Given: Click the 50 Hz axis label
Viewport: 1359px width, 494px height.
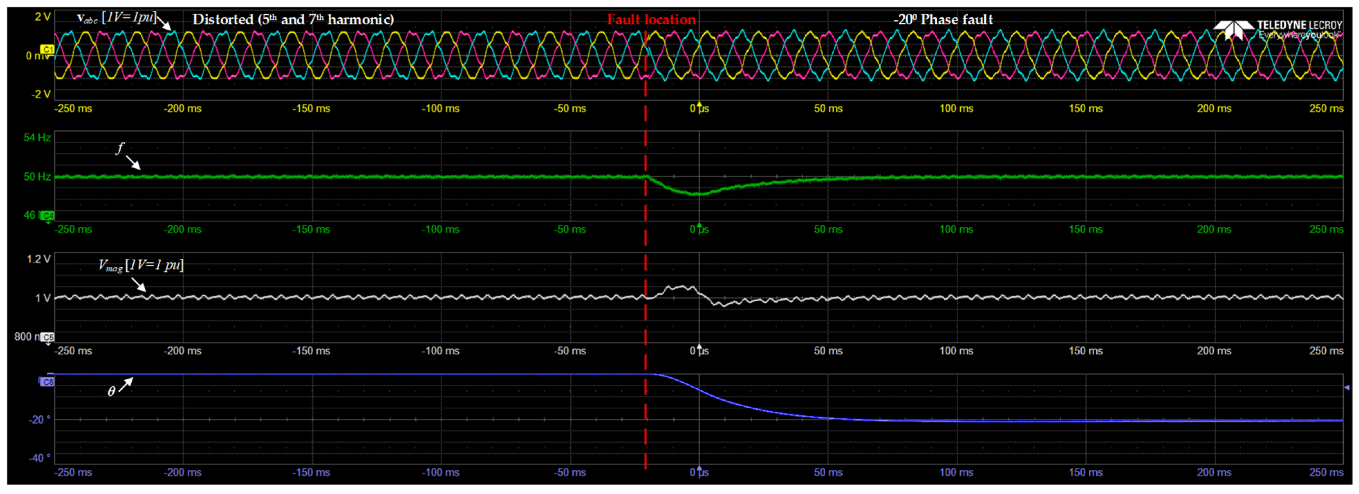Looking at the screenshot, I should click(x=37, y=177).
